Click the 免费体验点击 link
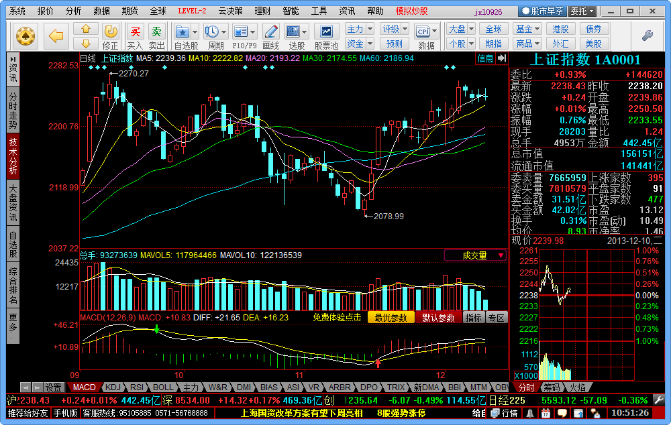 [x=337, y=318]
